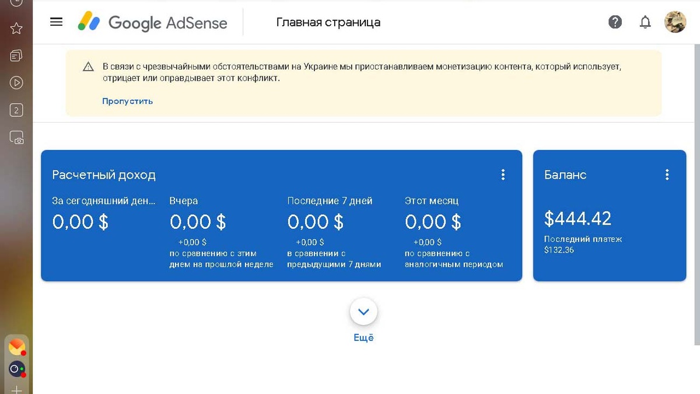Click the warning triangle in the banner
The image size is (700, 394).
[87, 67]
